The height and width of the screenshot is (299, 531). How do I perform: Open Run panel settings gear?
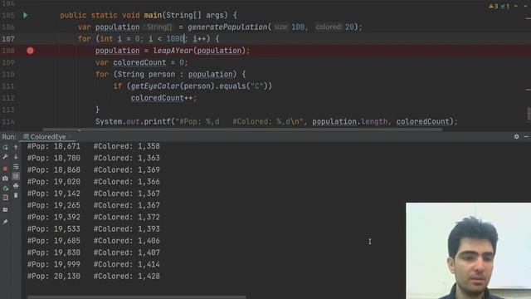pyautogui.click(x=516, y=136)
